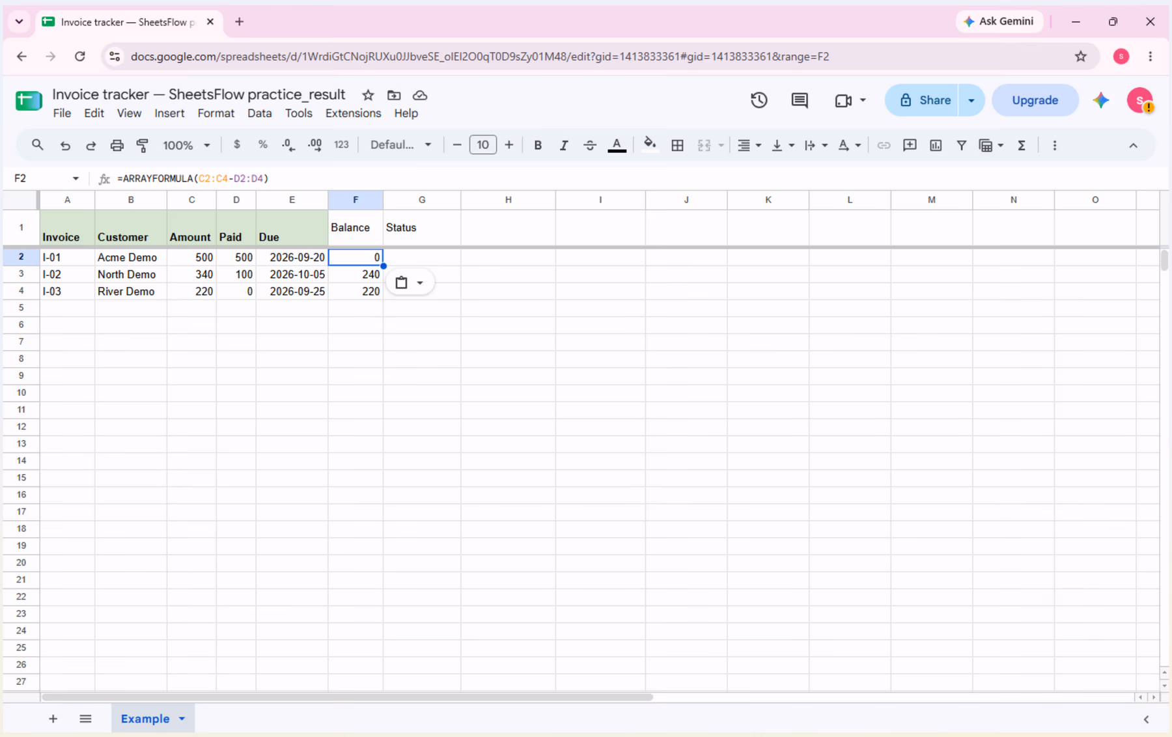Undo the last action
The height and width of the screenshot is (737, 1172).
tap(65, 145)
